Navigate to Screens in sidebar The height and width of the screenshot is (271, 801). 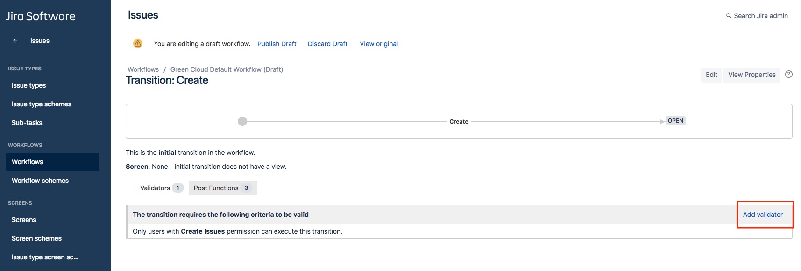(x=24, y=220)
